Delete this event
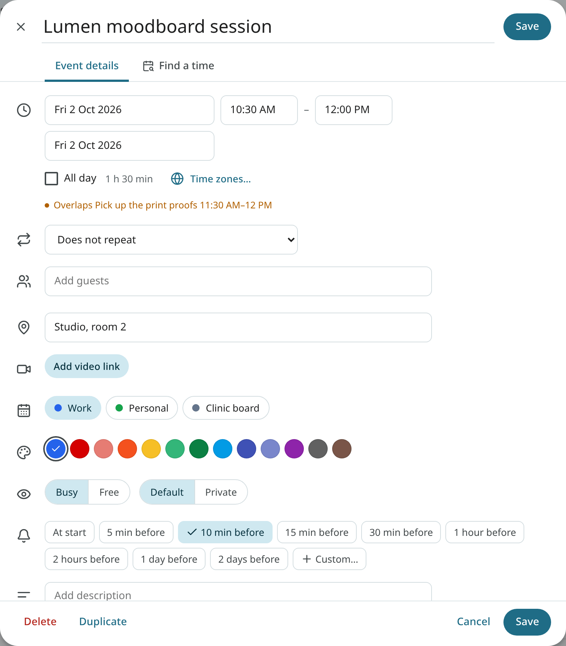 pos(40,622)
